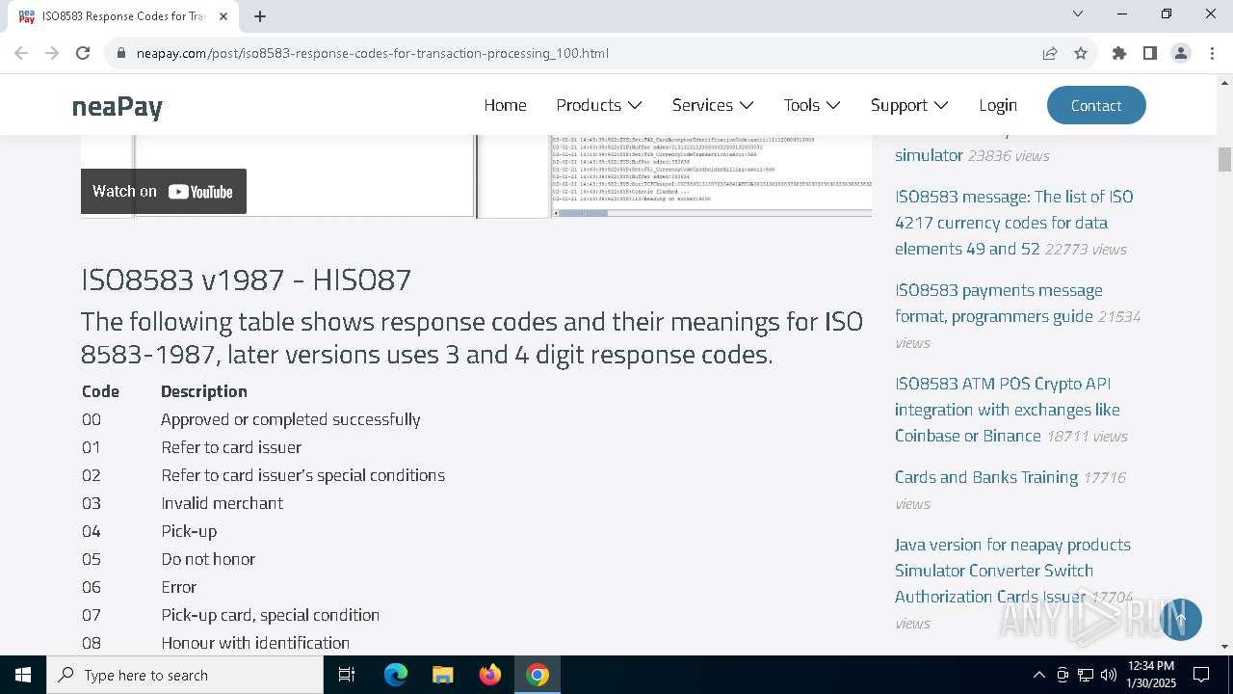Expand the Support dropdown menu
This screenshot has height=694, width=1233.
(x=909, y=105)
